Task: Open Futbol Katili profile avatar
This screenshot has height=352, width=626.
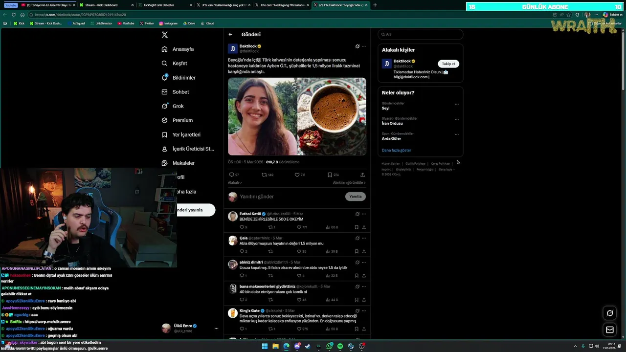Action: (x=233, y=216)
